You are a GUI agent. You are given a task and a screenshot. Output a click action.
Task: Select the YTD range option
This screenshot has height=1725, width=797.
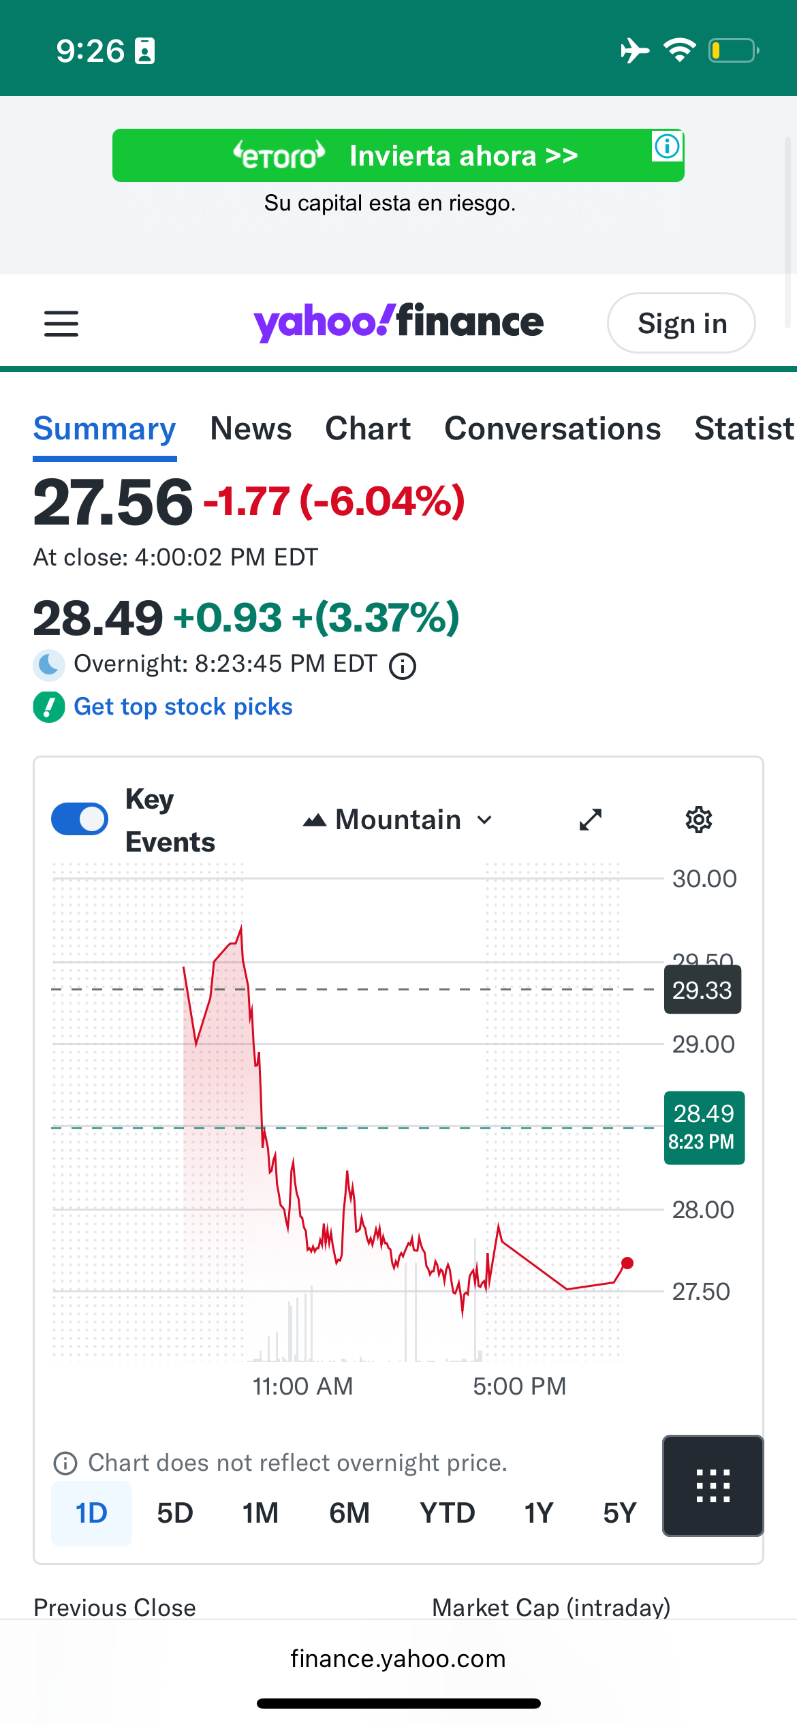point(447,1513)
